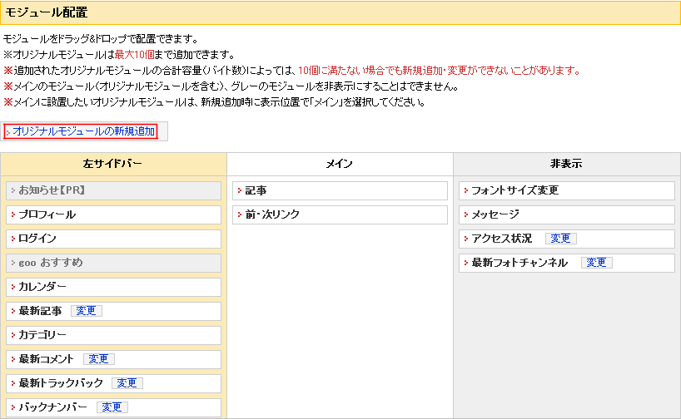681x419 pixels.
Task: Select the カテゴリー module
Action: coord(113,335)
